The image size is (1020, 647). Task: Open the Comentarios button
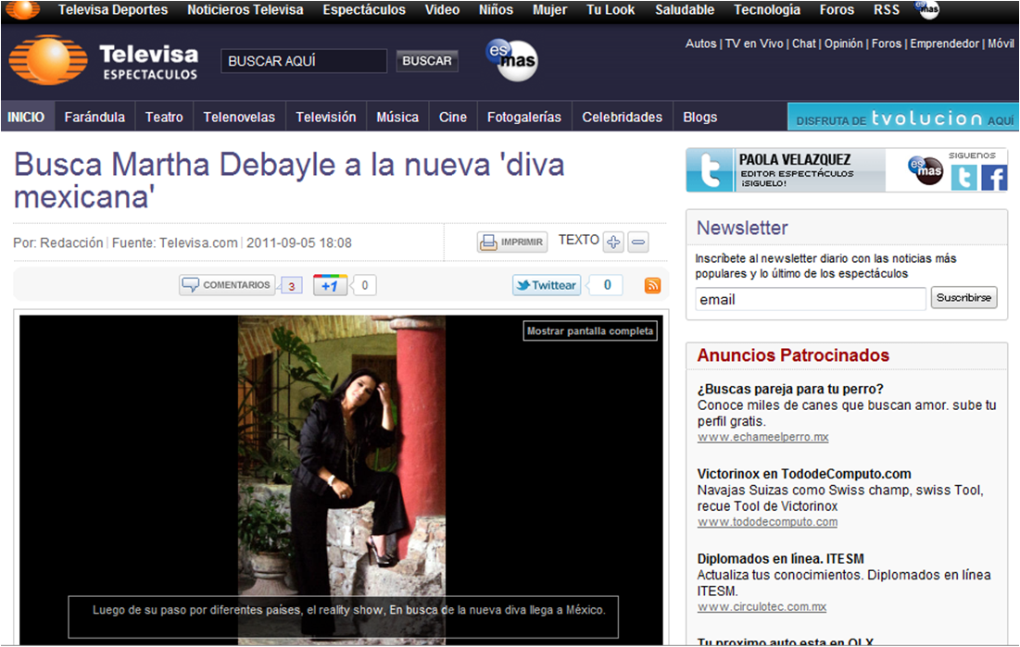click(x=227, y=285)
